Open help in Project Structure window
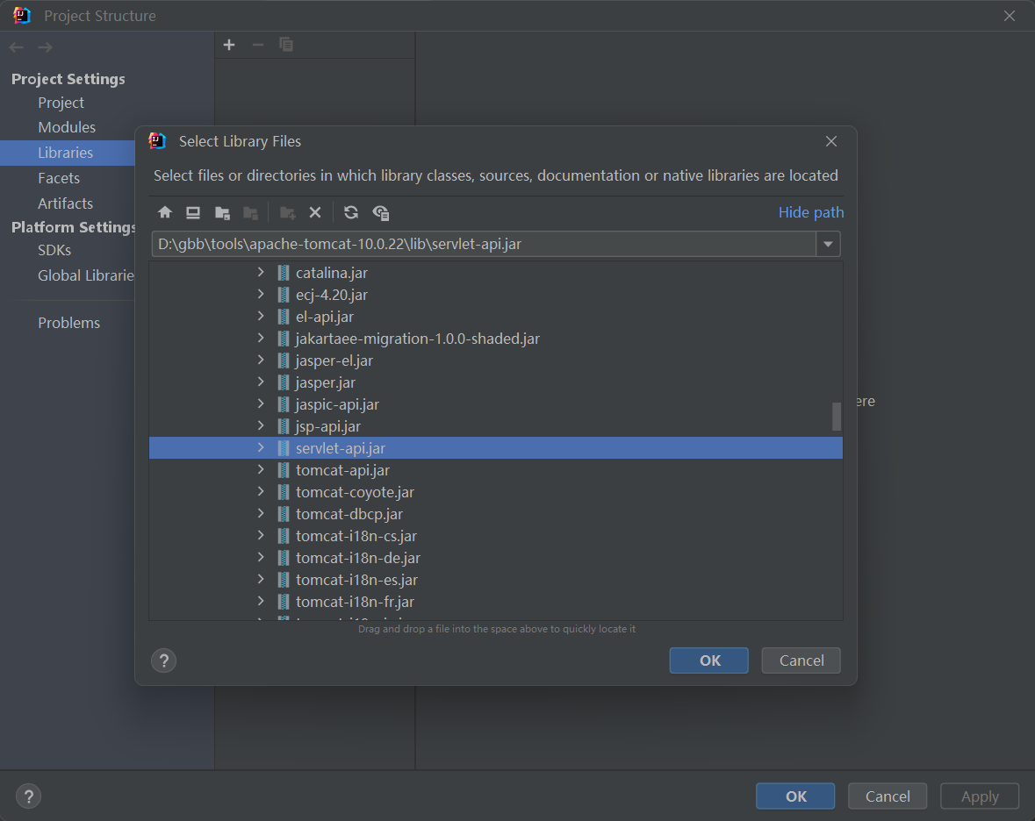The image size is (1035, 821). pyautogui.click(x=28, y=796)
